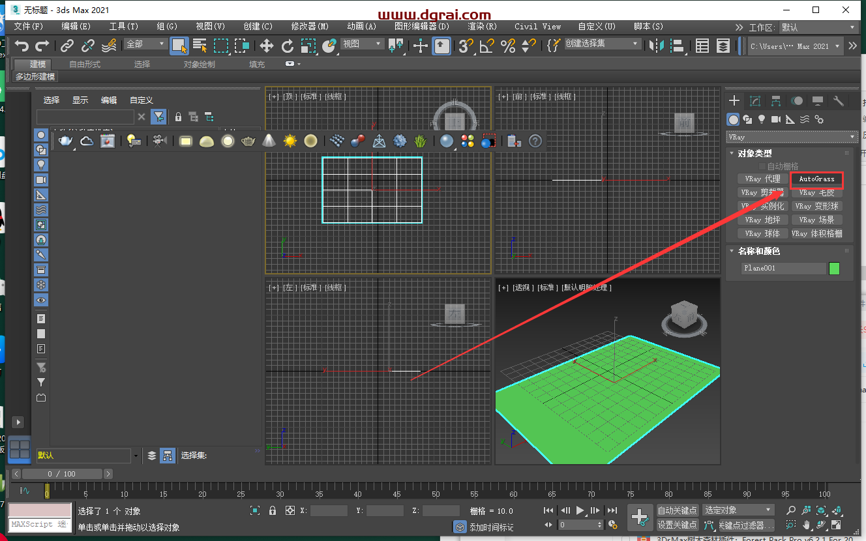Viewport: 866px width, 541px height.
Task: Open the Select by Name dialog icon
Action: pos(202,46)
